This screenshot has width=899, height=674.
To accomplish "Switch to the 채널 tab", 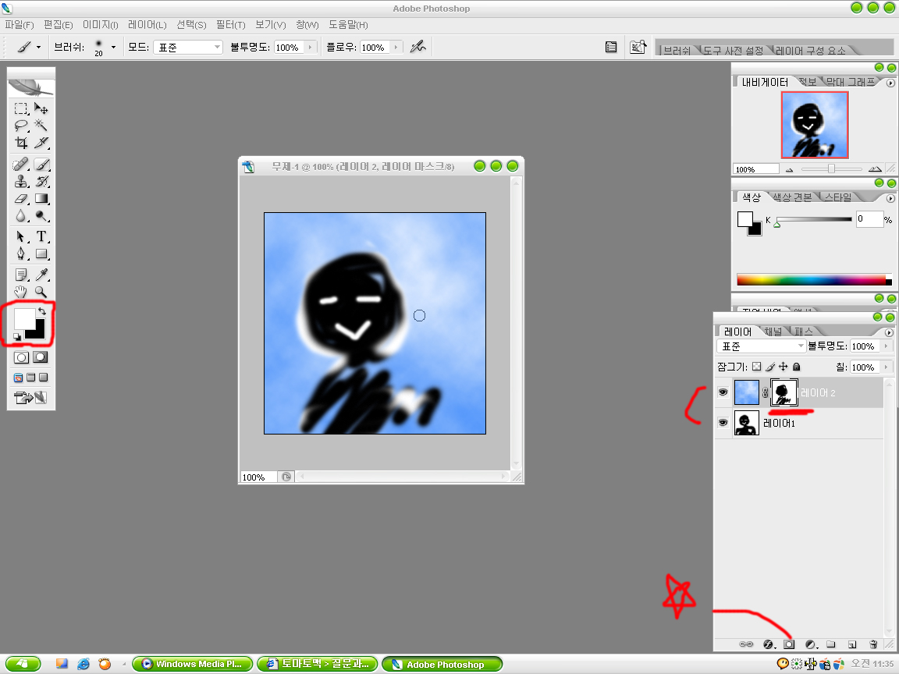I will tap(773, 332).
